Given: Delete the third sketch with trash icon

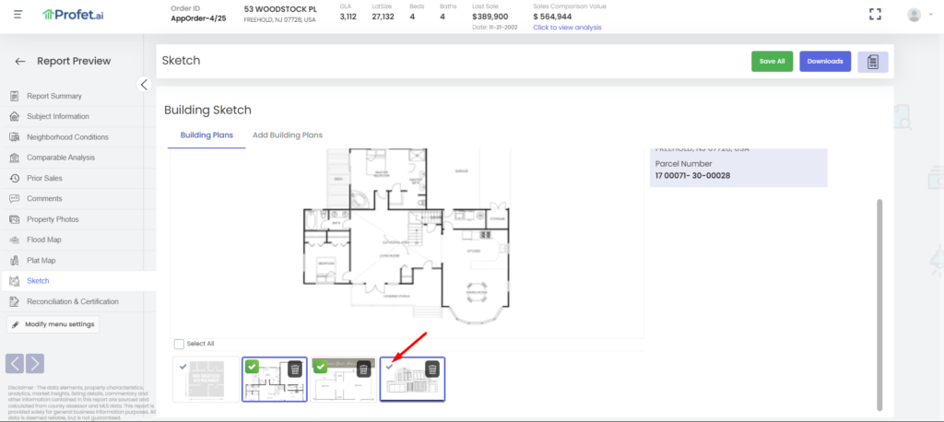Looking at the screenshot, I should coord(363,369).
